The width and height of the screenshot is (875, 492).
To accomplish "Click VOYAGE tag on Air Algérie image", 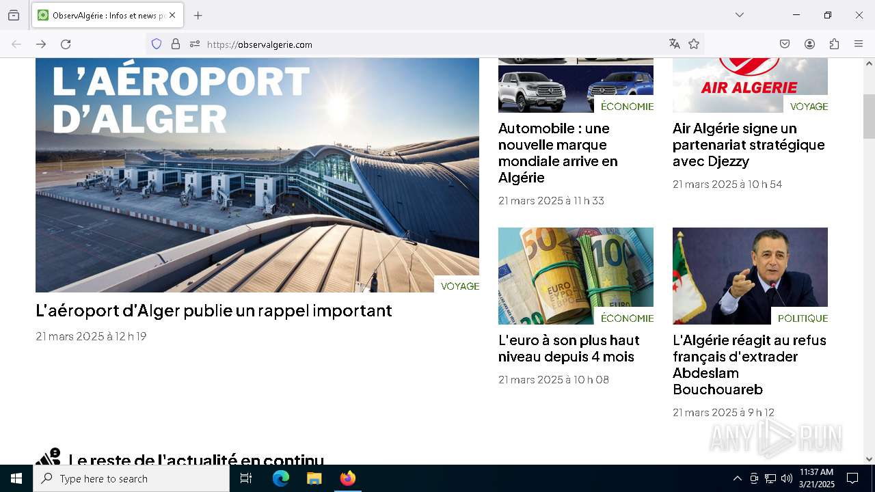I will [x=809, y=106].
